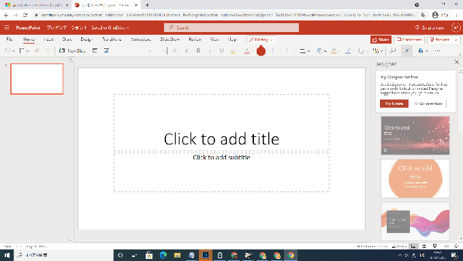This screenshot has width=463, height=261.
Task: Click the Paste clipboard icon
Action: click(x=22, y=51)
